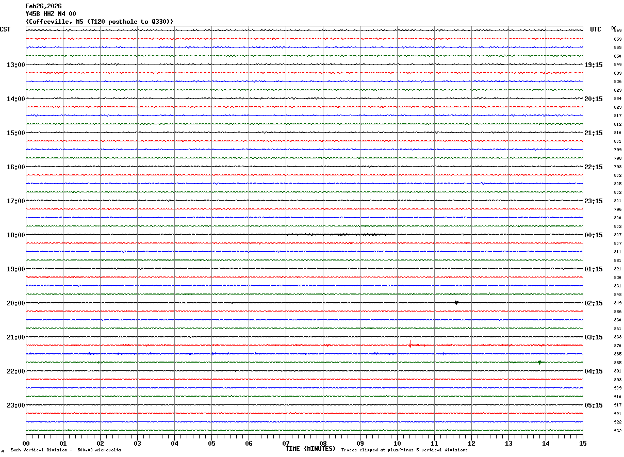Click minute 03 on the time axis

click(x=137, y=443)
